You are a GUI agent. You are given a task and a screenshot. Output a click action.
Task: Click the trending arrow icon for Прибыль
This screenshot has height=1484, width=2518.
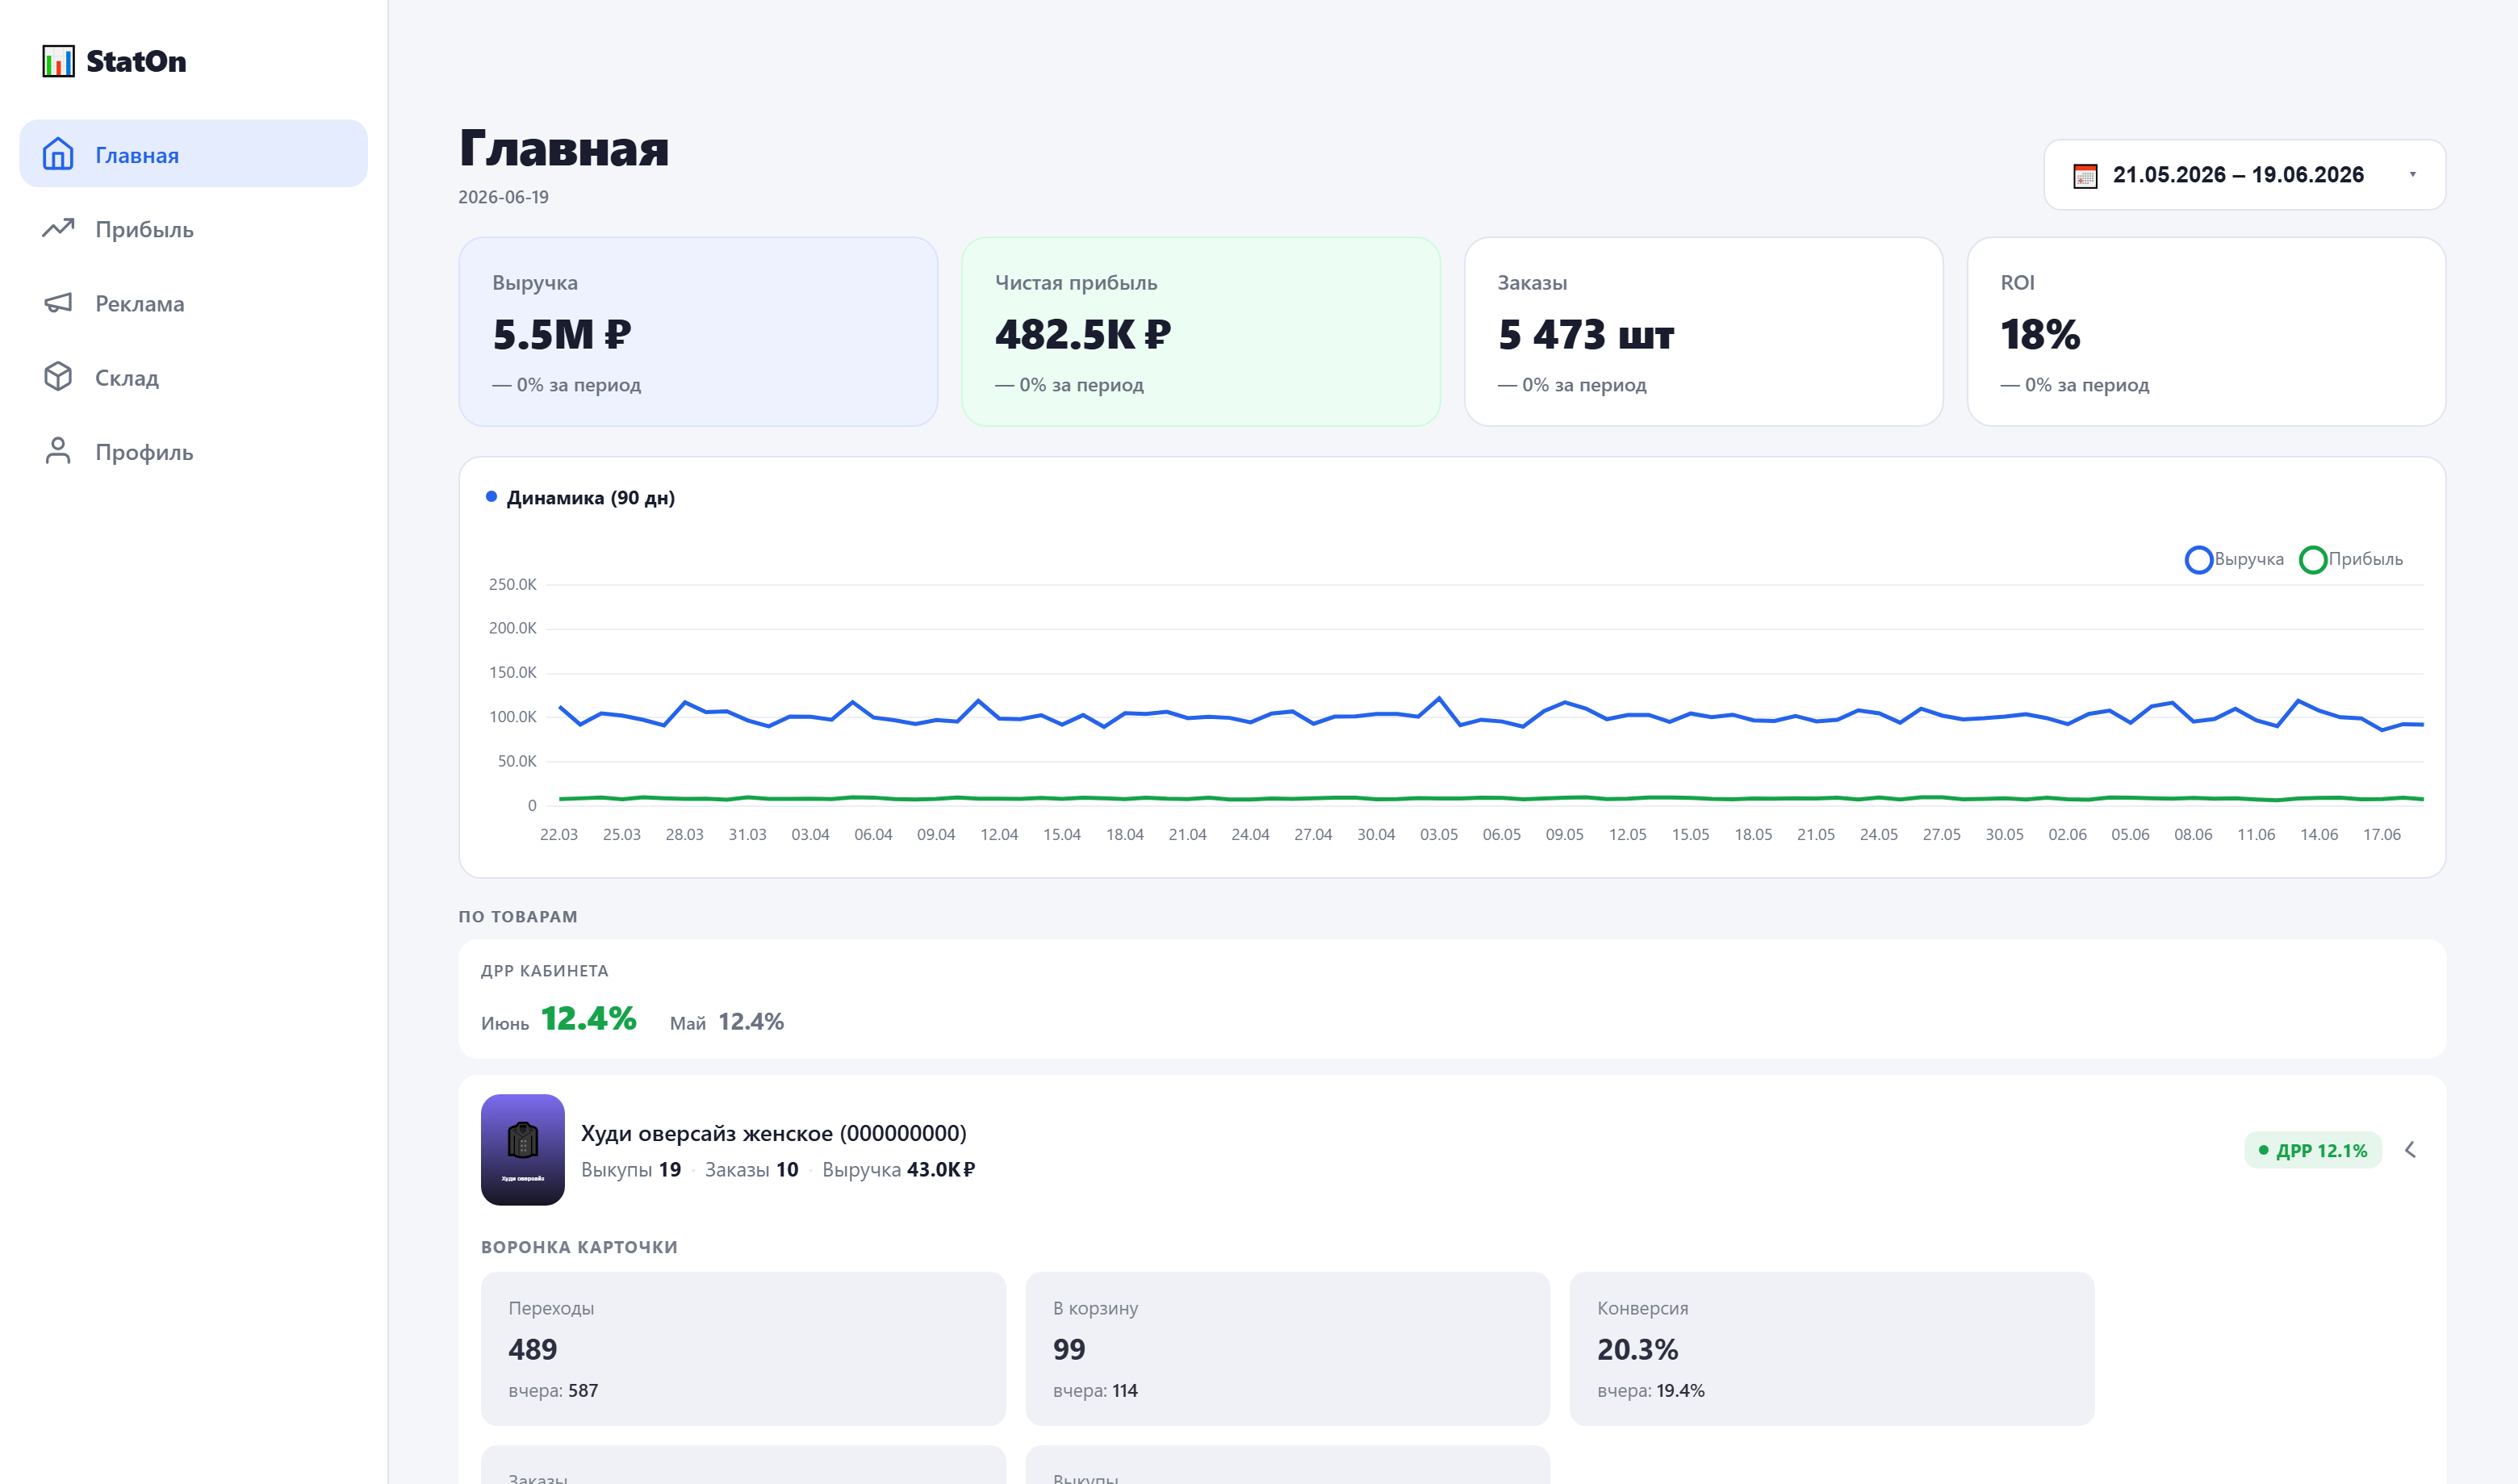(x=58, y=228)
